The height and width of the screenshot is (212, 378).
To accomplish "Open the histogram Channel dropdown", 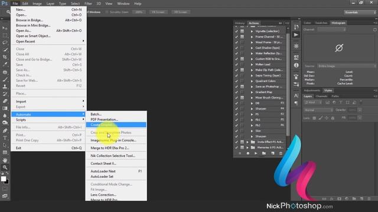I will (x=331, y=29).
